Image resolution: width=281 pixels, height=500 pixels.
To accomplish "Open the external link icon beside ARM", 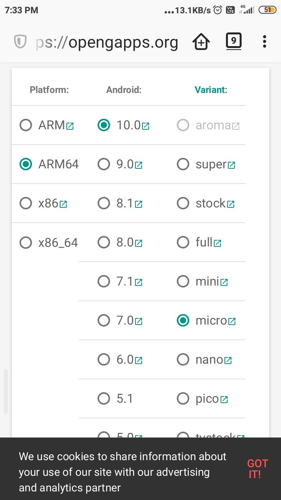I will (70, 126).
